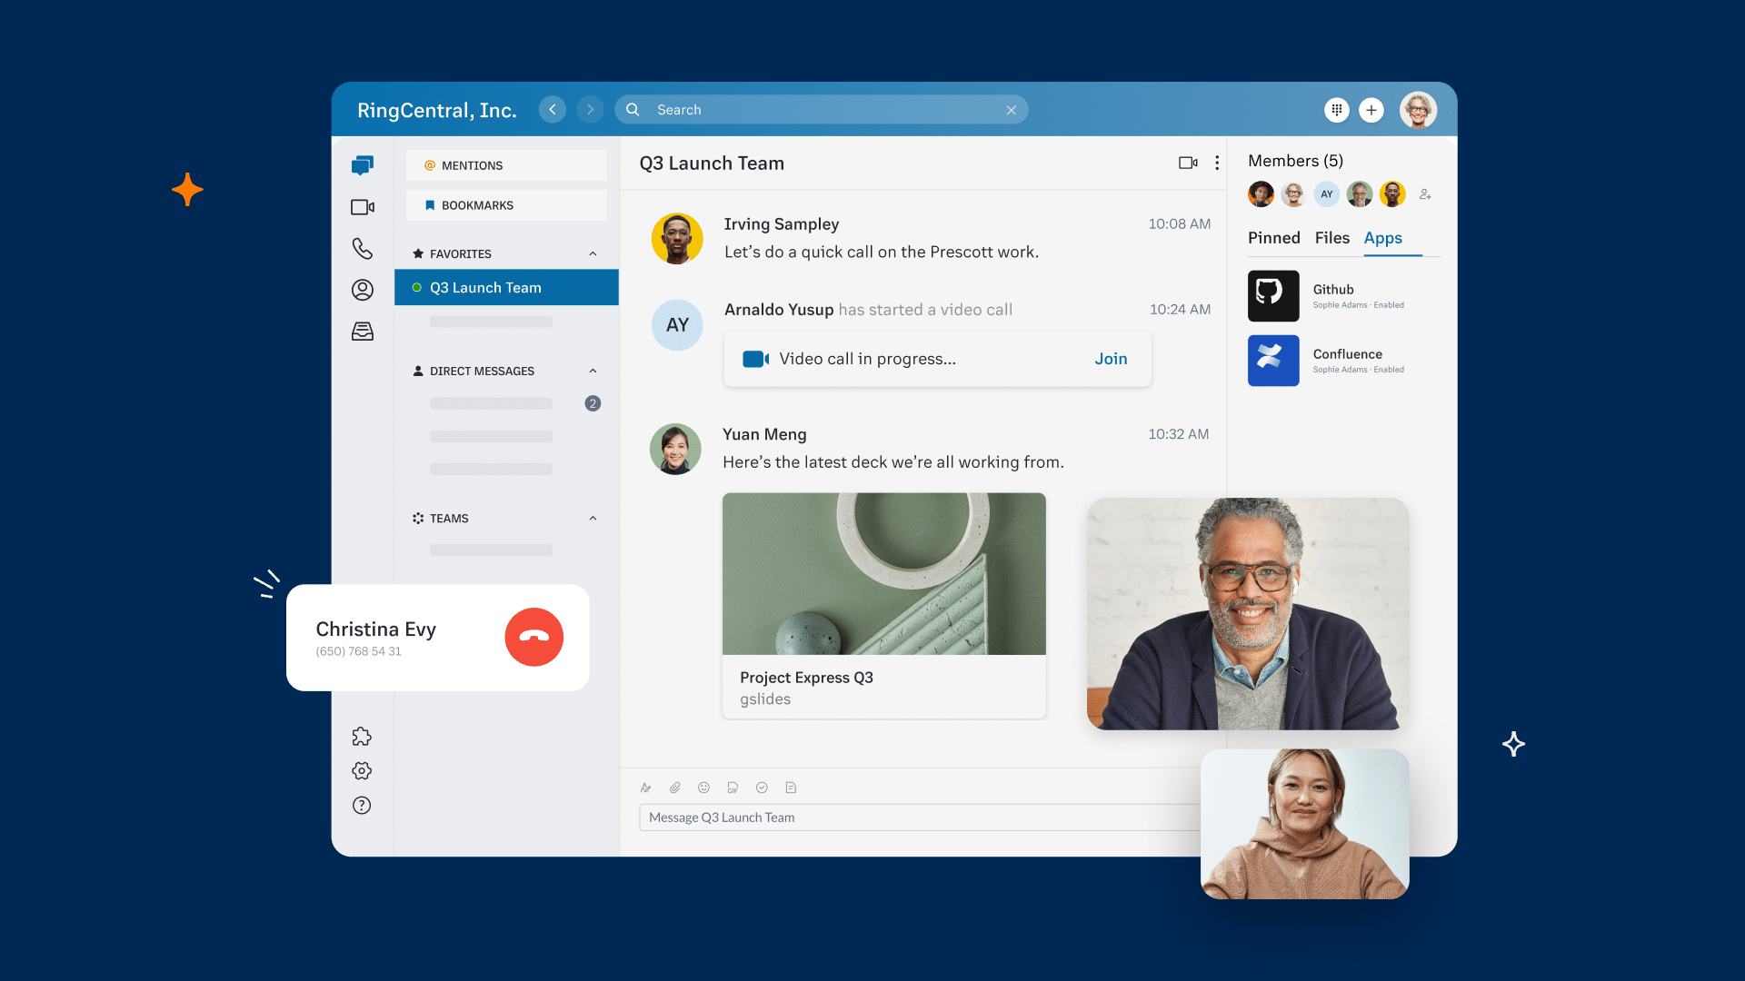Collapse the Favorites section

[593, 253]
